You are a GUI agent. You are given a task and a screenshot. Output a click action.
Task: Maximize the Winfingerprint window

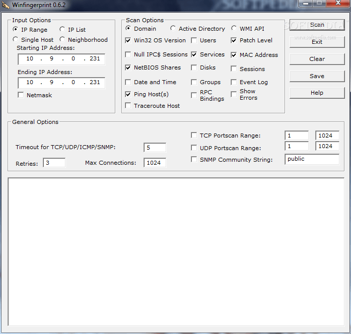point(319,4)
